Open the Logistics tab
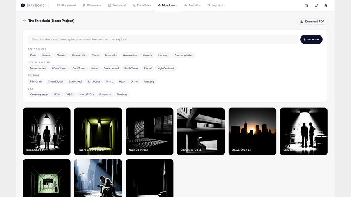Image resolution: width=351 pixels, height=197 pixels. (x=215, y=5)
